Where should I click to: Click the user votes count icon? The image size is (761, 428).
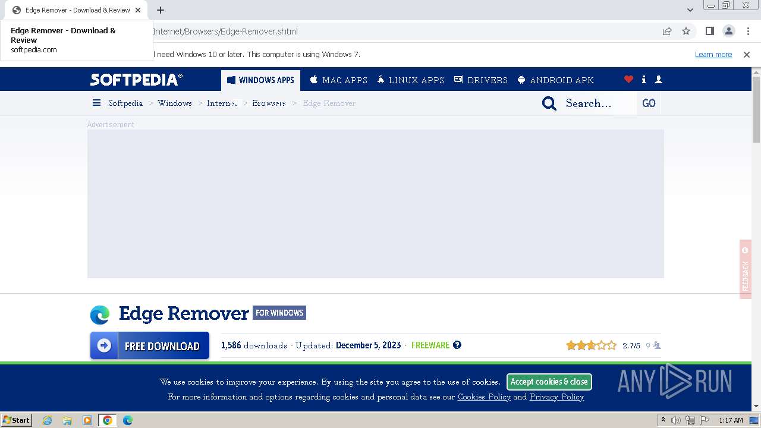656,345
